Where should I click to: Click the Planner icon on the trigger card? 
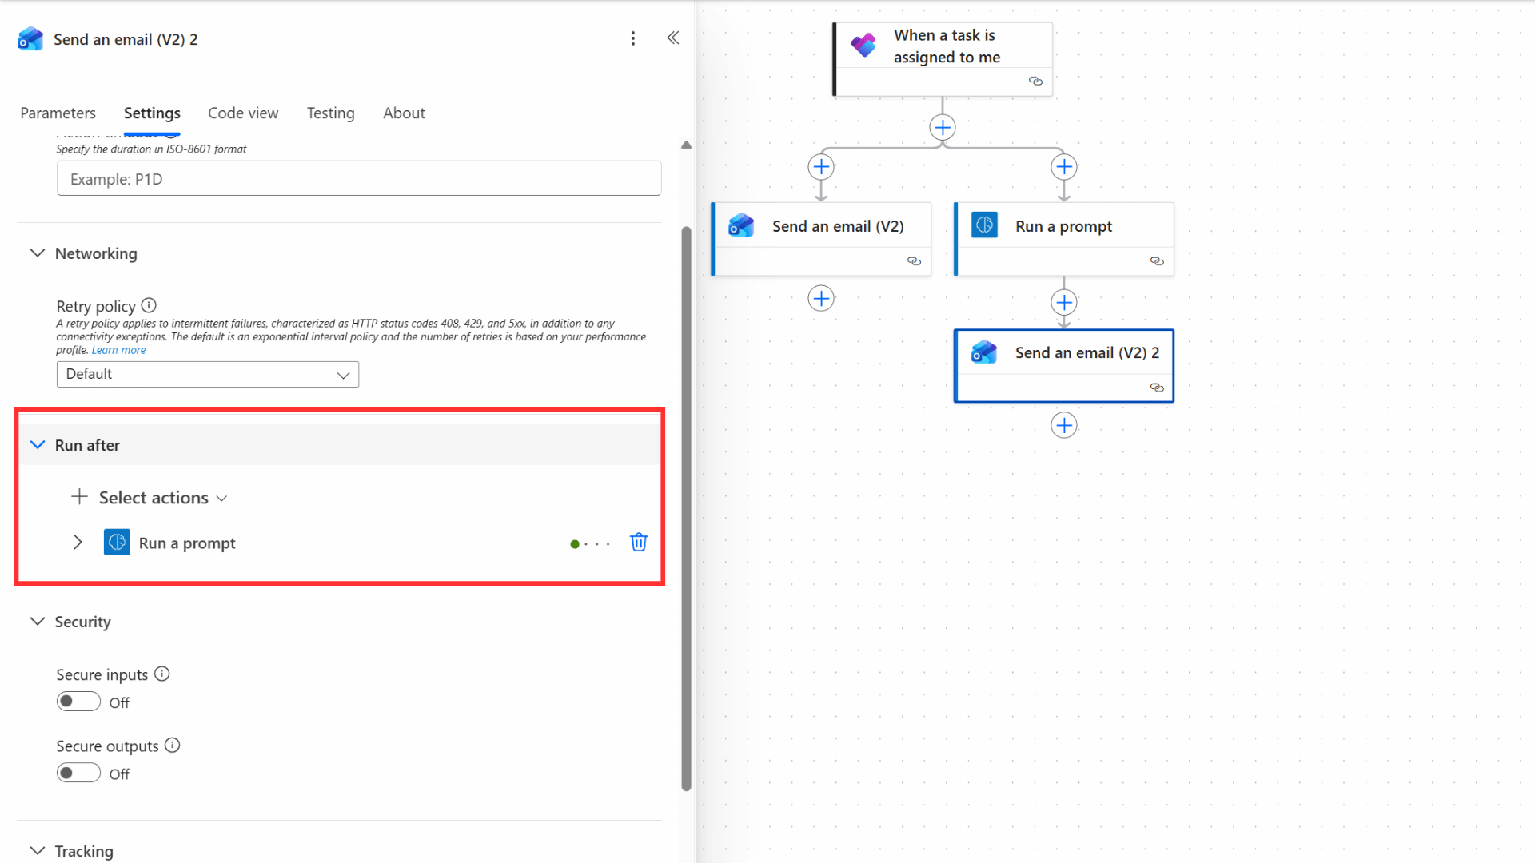(x=863, y=46)
